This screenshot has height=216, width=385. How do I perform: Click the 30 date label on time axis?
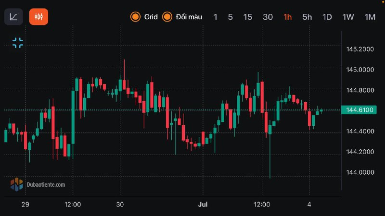point(120,204)
